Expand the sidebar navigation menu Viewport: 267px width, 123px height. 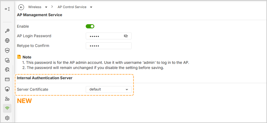point(7,9)
